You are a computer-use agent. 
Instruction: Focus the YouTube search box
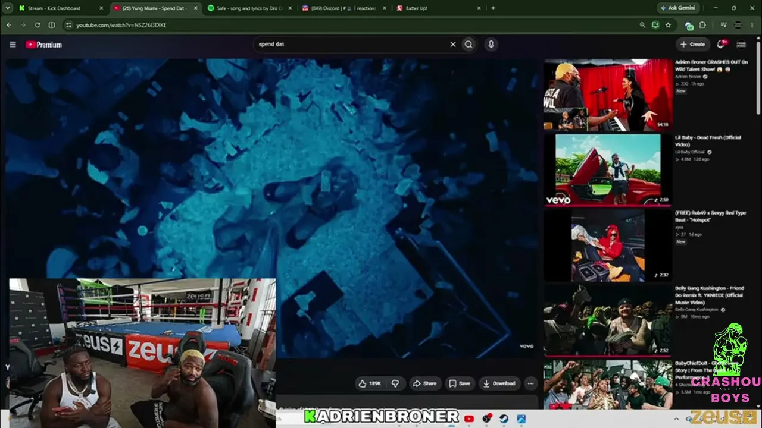tap(352, 44)
